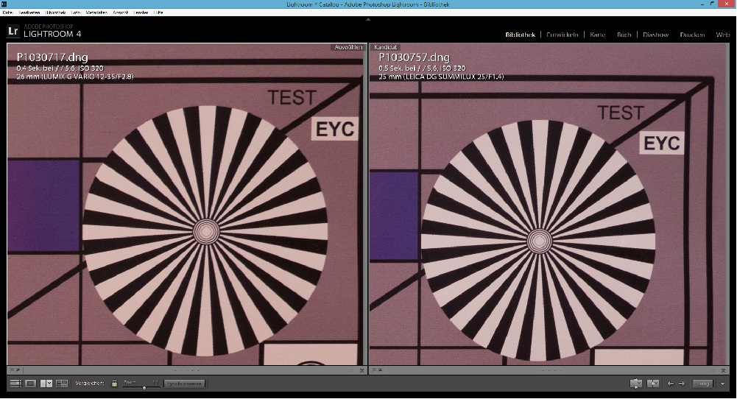Select previous photo left arrow
737x399 pixels.
(x=671, y=384)
